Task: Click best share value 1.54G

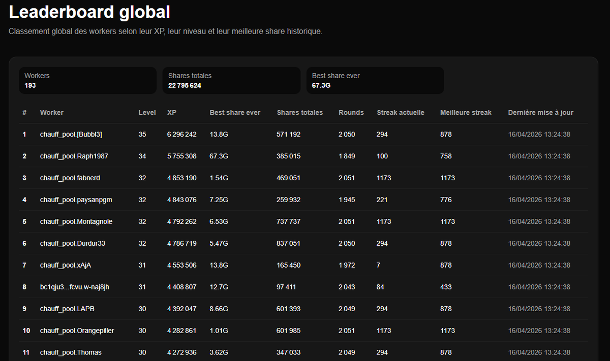Action: [x=219, y=178]
